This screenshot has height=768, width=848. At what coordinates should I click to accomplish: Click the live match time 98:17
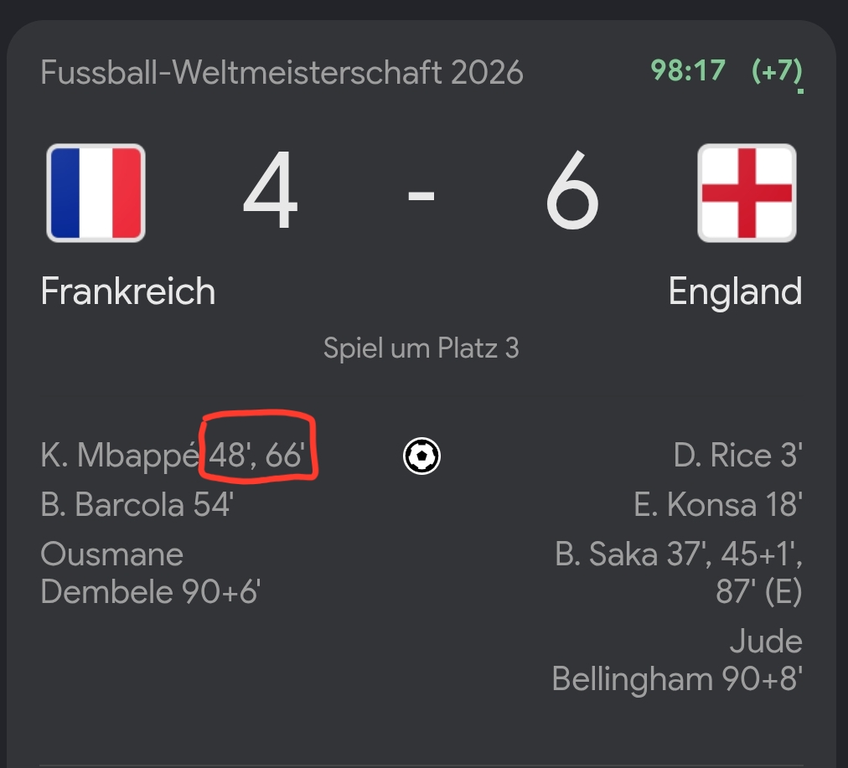(x=687, y=70)
